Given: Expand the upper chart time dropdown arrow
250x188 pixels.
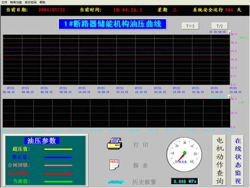Looking at the screenshot, I should pos(229,32).
